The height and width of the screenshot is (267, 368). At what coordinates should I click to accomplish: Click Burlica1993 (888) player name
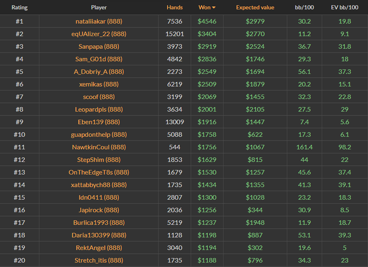[x=99, y=223]
